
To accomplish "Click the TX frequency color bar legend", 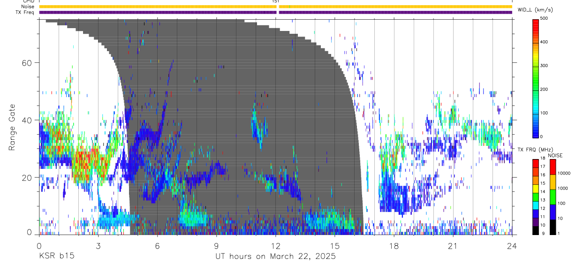I will coord(536,197).
